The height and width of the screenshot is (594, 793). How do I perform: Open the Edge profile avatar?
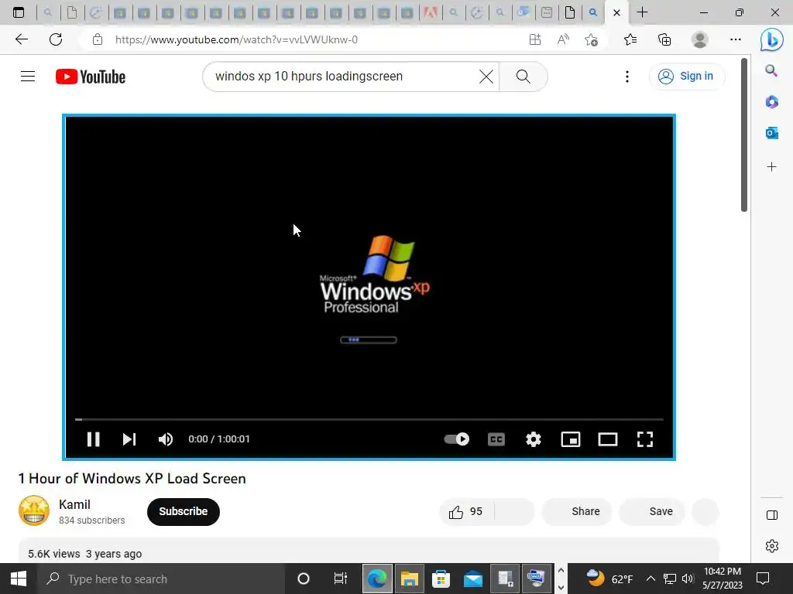[x=700, y=39]
